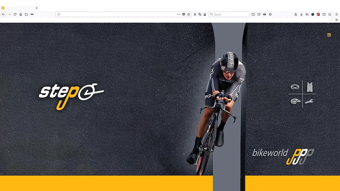
Task: Select the wrench service icon
Action: tap(309, 101)
